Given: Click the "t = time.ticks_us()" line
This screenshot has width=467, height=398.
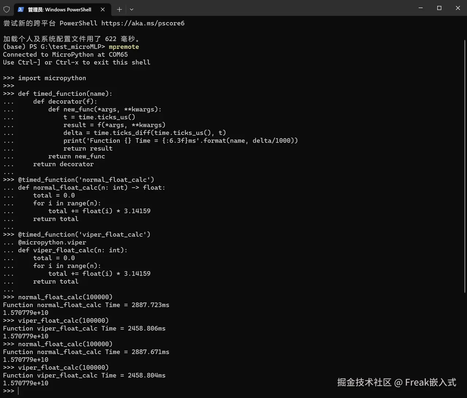Looking at the screenshot, I should pos(99,117).
